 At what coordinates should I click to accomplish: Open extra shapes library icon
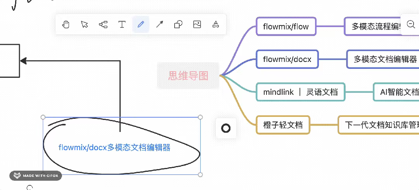coord(216,24)
